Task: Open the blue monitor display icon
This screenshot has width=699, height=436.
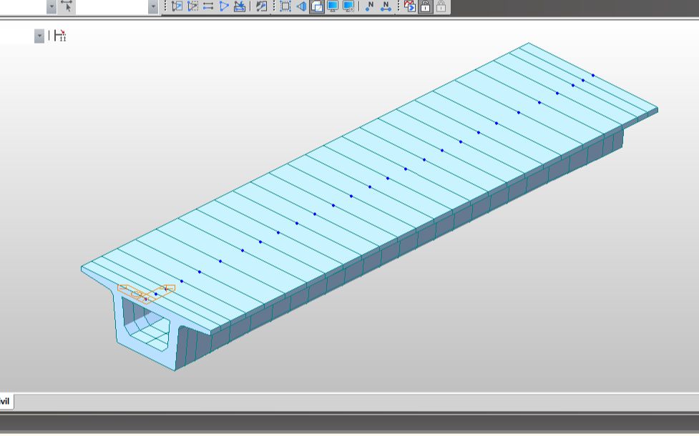Action: (333, 6)
